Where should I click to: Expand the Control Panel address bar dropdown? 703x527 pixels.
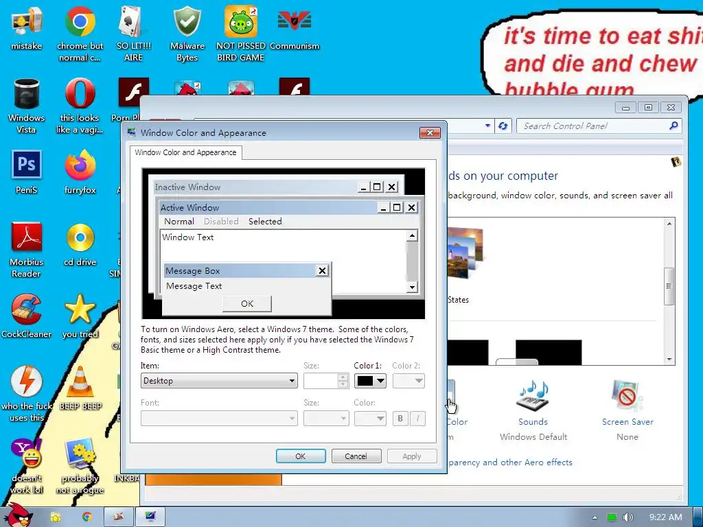[x=487, y=126]
